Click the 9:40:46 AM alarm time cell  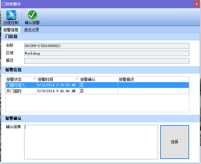[x=58, y=91]
